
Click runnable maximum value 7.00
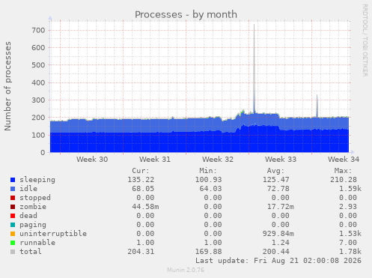click(x=348, y=243)
